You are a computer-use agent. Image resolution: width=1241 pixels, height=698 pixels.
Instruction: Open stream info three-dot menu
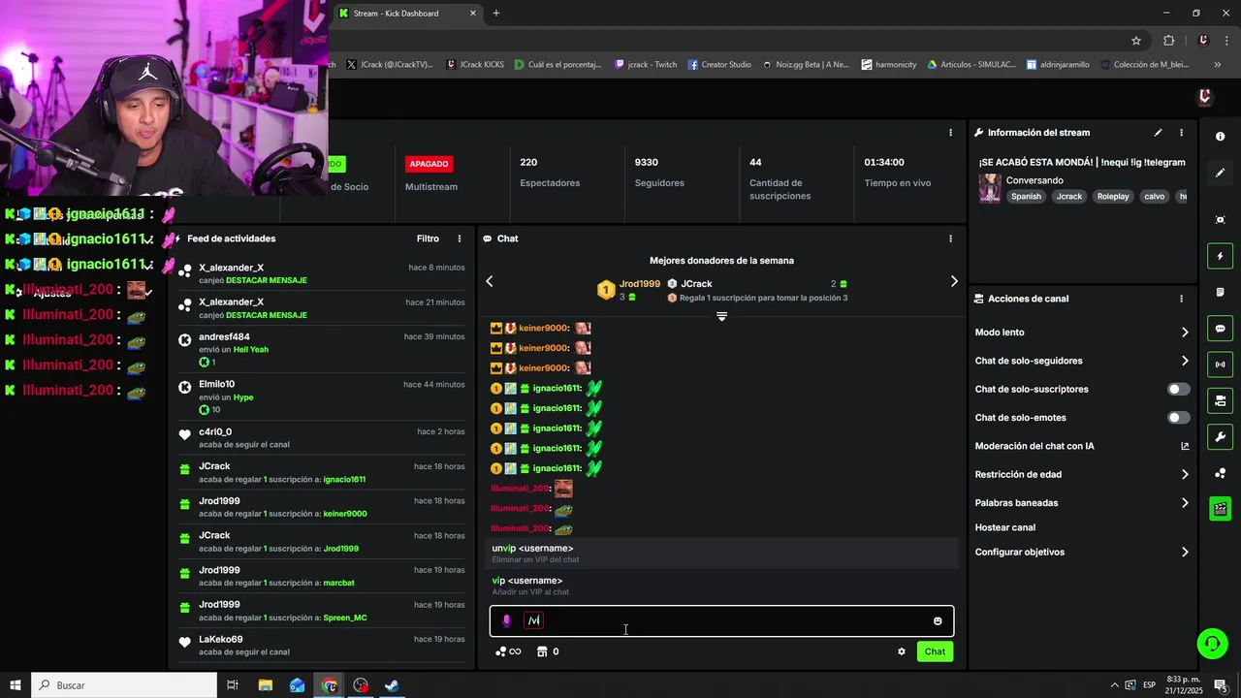1181,133
